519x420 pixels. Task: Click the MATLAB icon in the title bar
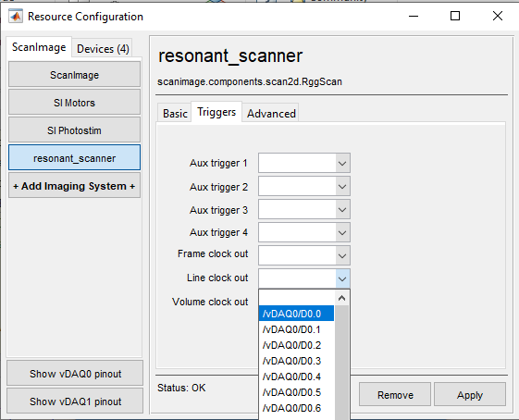[16, 17]
